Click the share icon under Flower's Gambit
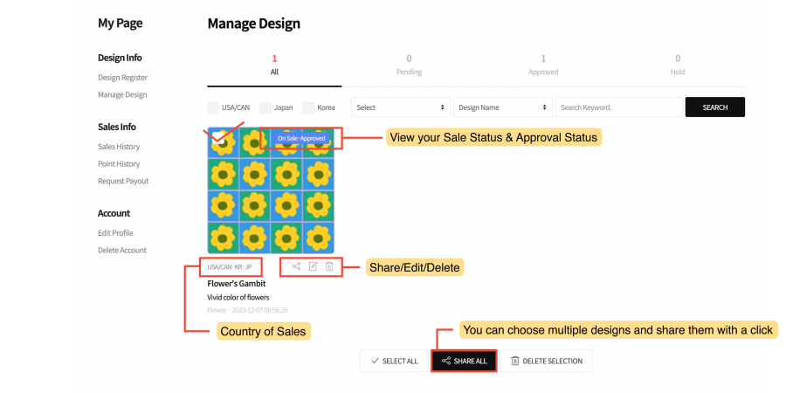Viewport: 786px width, 393px height. click(x=297, y=266)
